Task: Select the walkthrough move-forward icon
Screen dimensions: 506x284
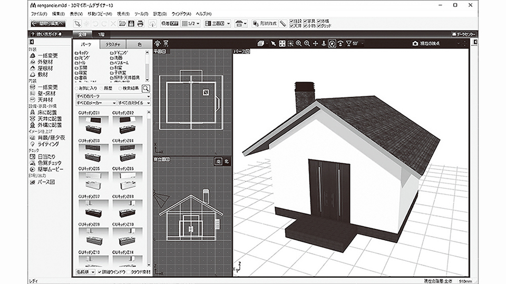Action: point(324,44)
